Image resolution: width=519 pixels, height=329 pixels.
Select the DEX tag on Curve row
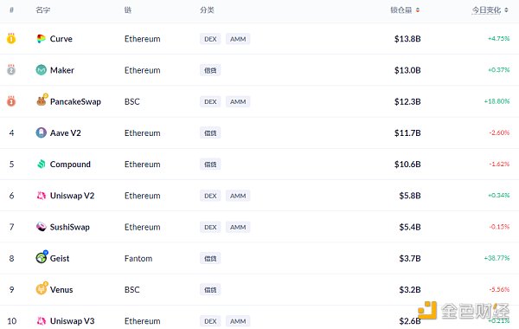[x=210, y=39]
